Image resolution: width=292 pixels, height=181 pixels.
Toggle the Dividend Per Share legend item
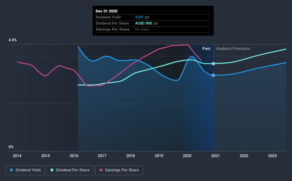click(70, 170)
